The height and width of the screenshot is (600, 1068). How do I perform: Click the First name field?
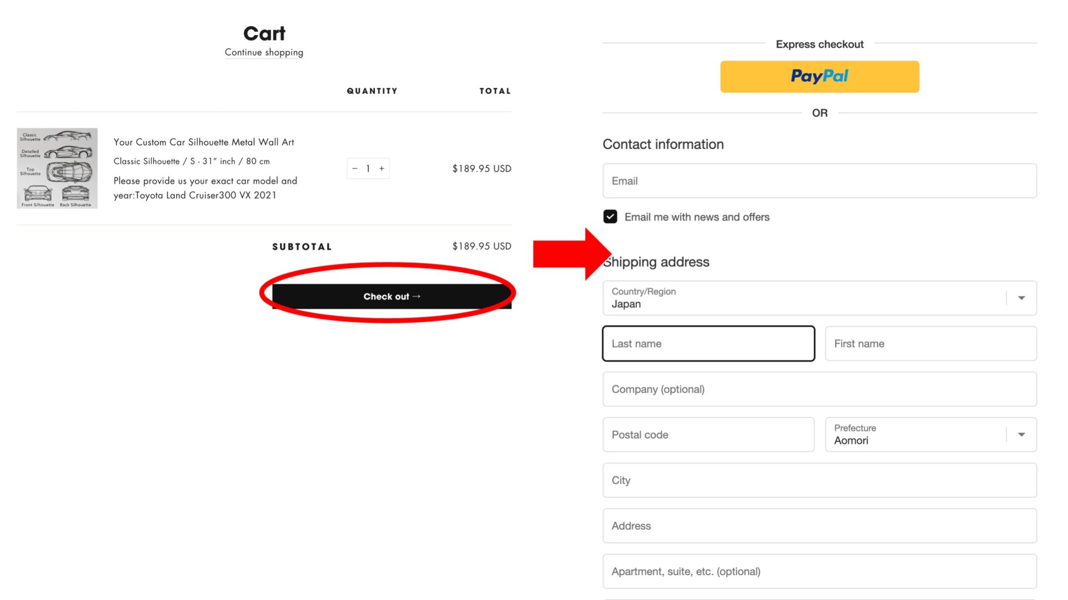(x=931, y=344)
